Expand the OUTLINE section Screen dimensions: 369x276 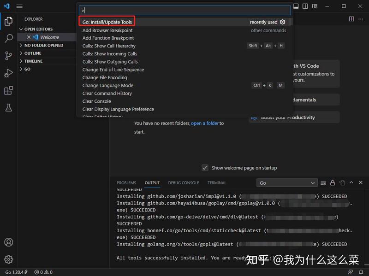coord(47,53)
